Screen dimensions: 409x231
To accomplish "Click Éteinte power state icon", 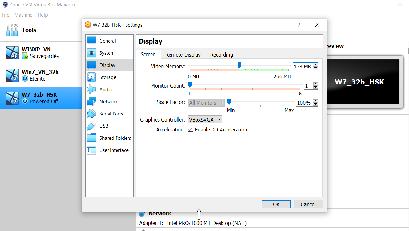I will (x=25, y=79).
